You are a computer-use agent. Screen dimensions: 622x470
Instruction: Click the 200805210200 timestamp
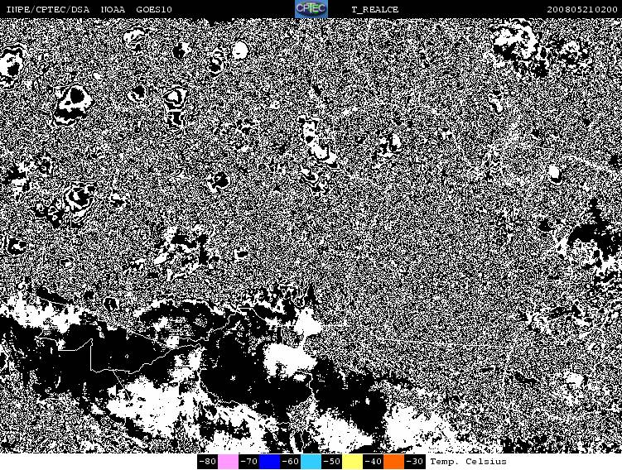tap(582, 9)
